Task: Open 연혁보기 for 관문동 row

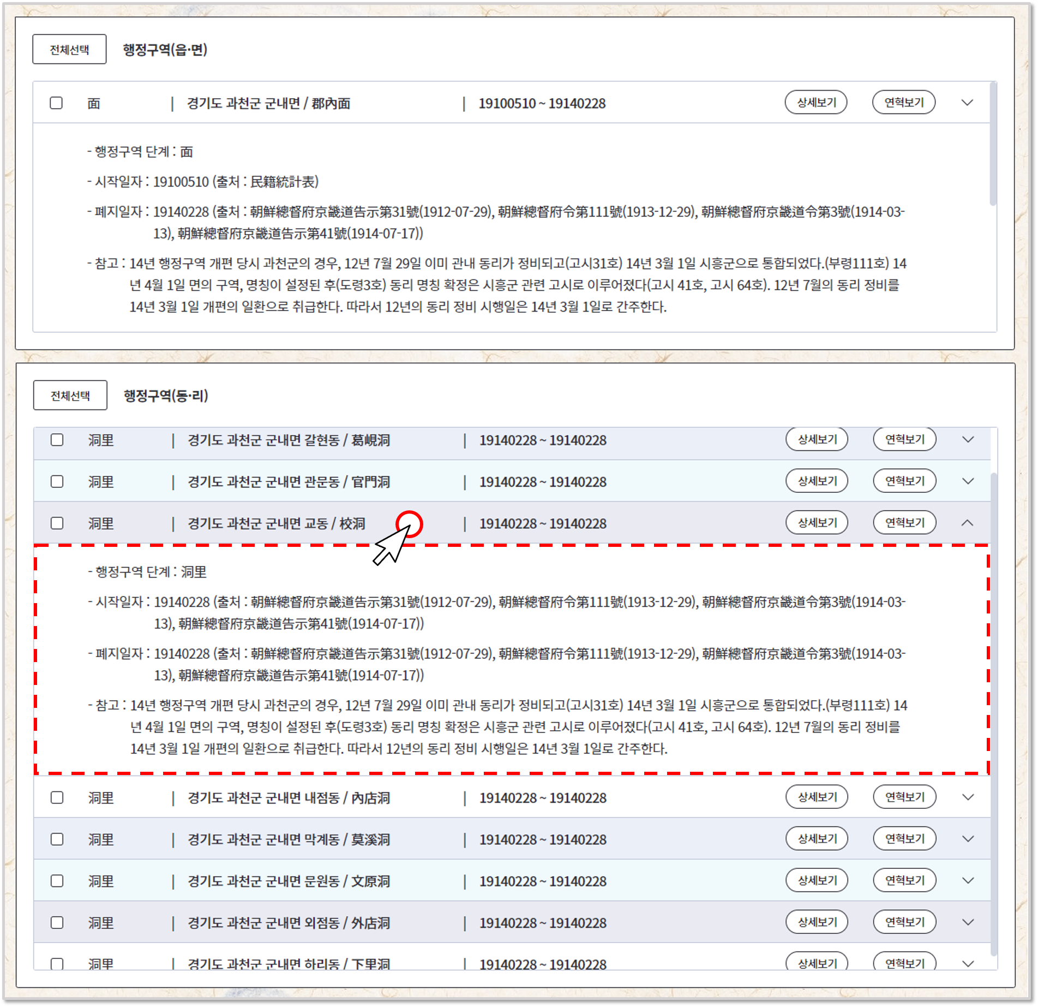Action: coord(904,481)
